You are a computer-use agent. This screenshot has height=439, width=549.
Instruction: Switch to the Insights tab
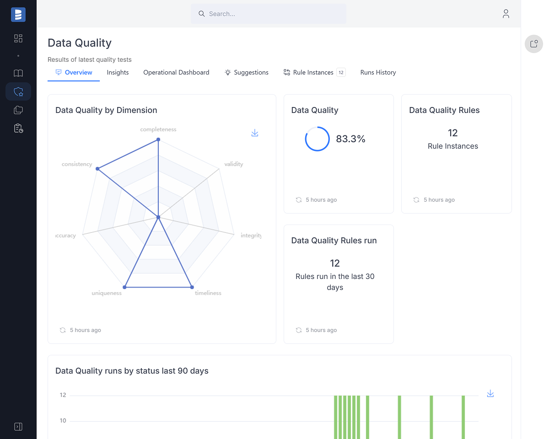tap(118, 72)
